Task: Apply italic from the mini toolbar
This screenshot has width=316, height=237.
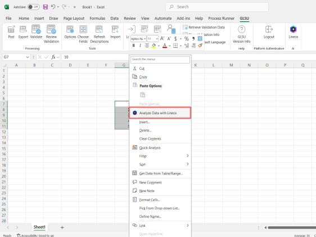Action: coord(140,46)
